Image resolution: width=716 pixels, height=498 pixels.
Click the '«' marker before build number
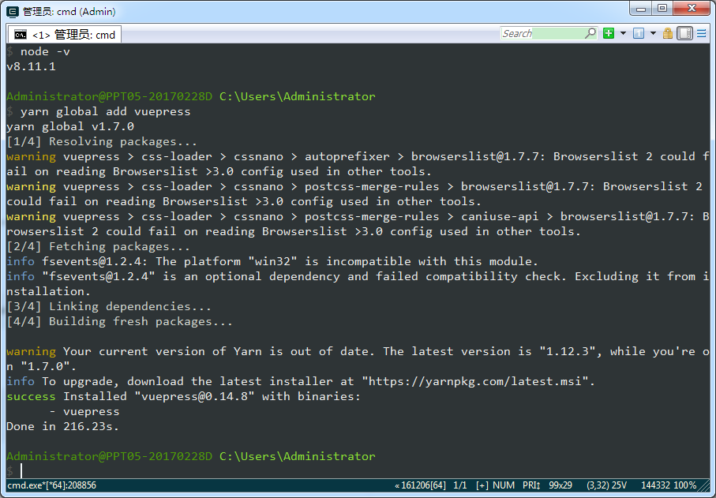click(x=397, y=485)
